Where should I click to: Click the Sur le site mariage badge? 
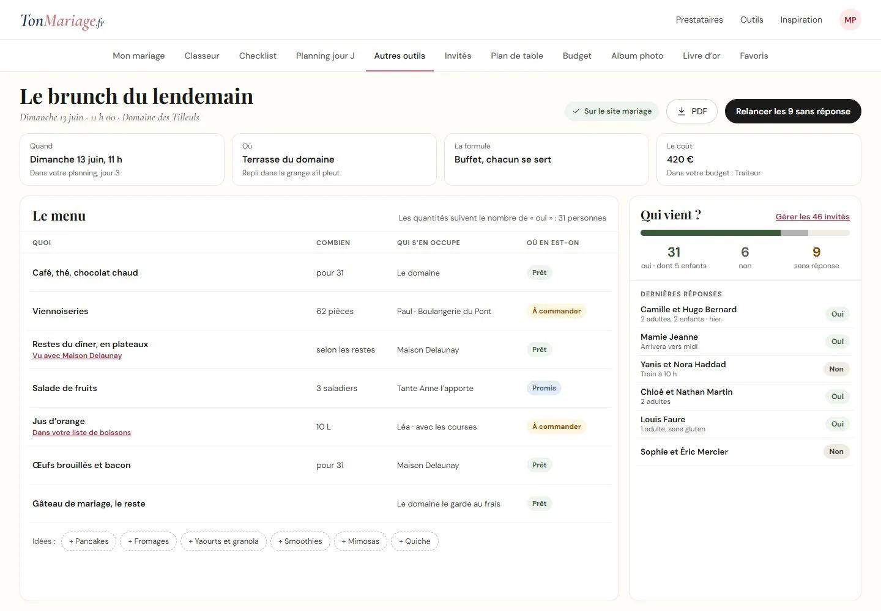pos(612,111)
